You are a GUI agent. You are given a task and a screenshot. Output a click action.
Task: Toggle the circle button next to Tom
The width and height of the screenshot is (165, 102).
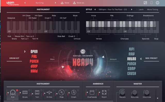(42, 90)
